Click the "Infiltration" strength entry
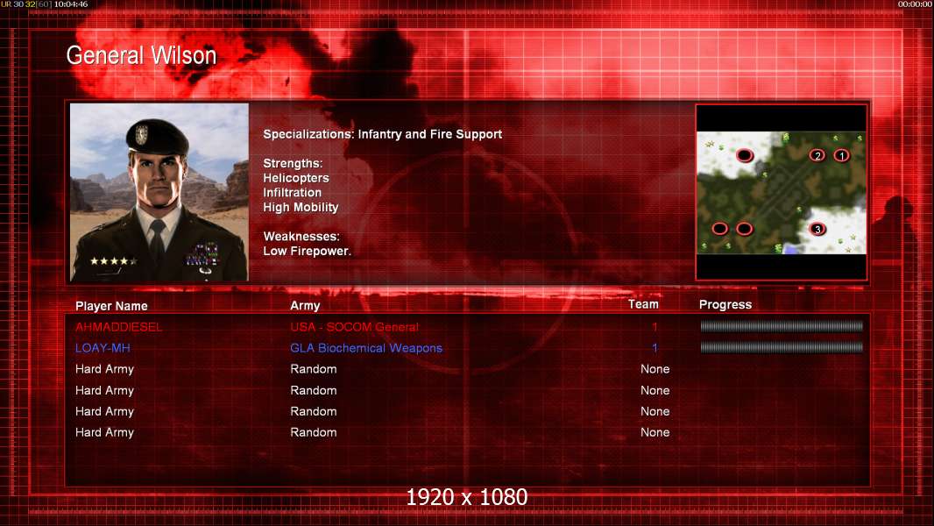This screenshot has height=526, width=934. (x=292, y=192)
